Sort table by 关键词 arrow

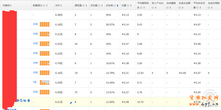[11, 5]
